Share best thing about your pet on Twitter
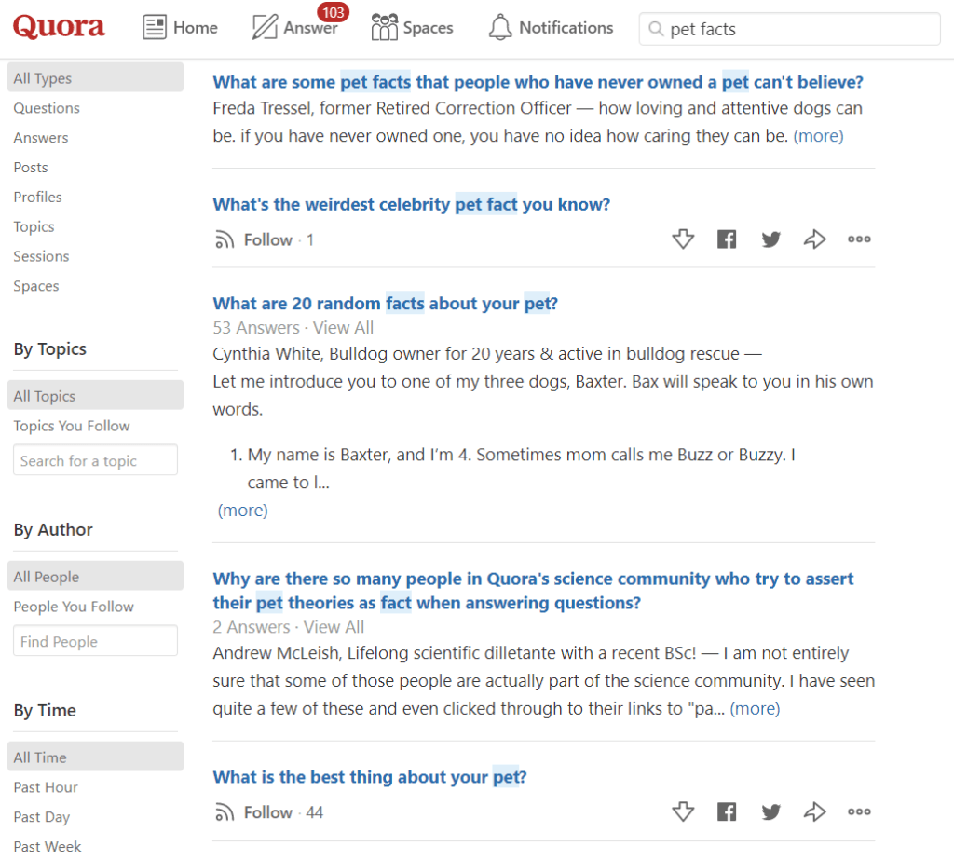This screenshot has height=859, width=954. tap(770, 812)
